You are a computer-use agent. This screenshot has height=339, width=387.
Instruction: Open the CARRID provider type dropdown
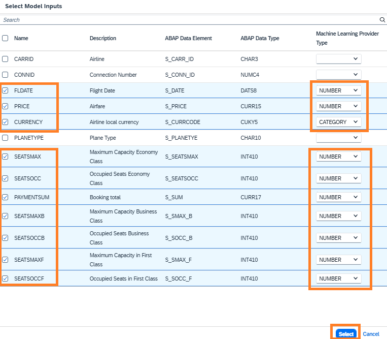click(338, 59)
